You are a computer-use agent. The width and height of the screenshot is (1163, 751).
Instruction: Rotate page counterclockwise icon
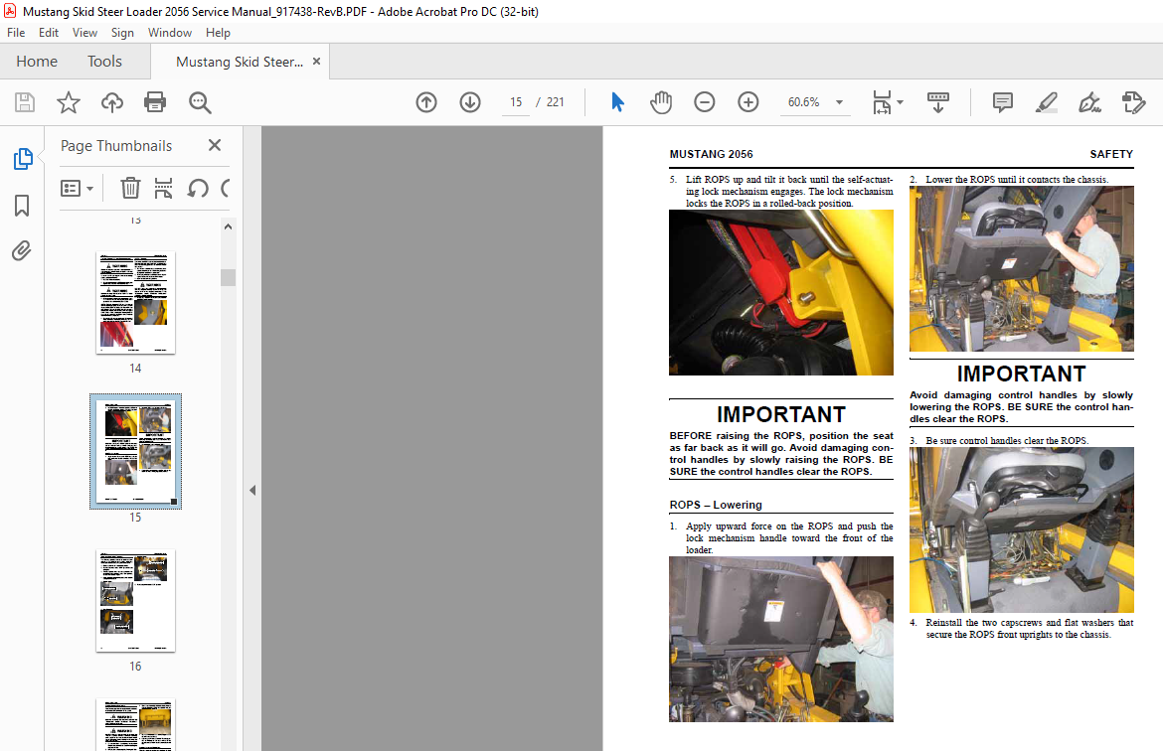point(197,189)
